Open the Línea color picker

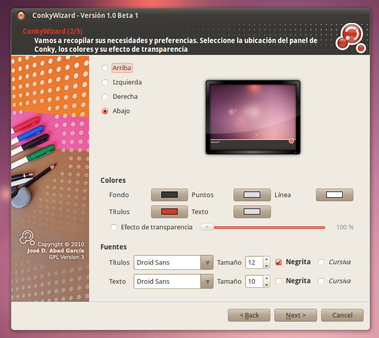point(334,195)
